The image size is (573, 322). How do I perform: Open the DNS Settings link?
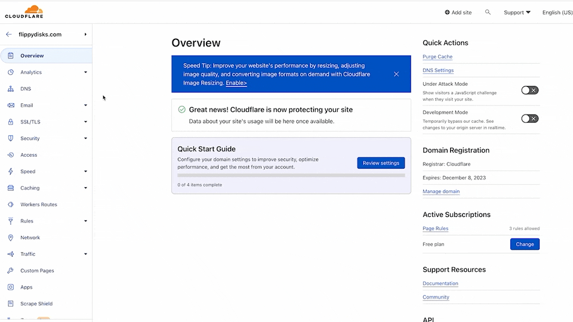[438, 70]
